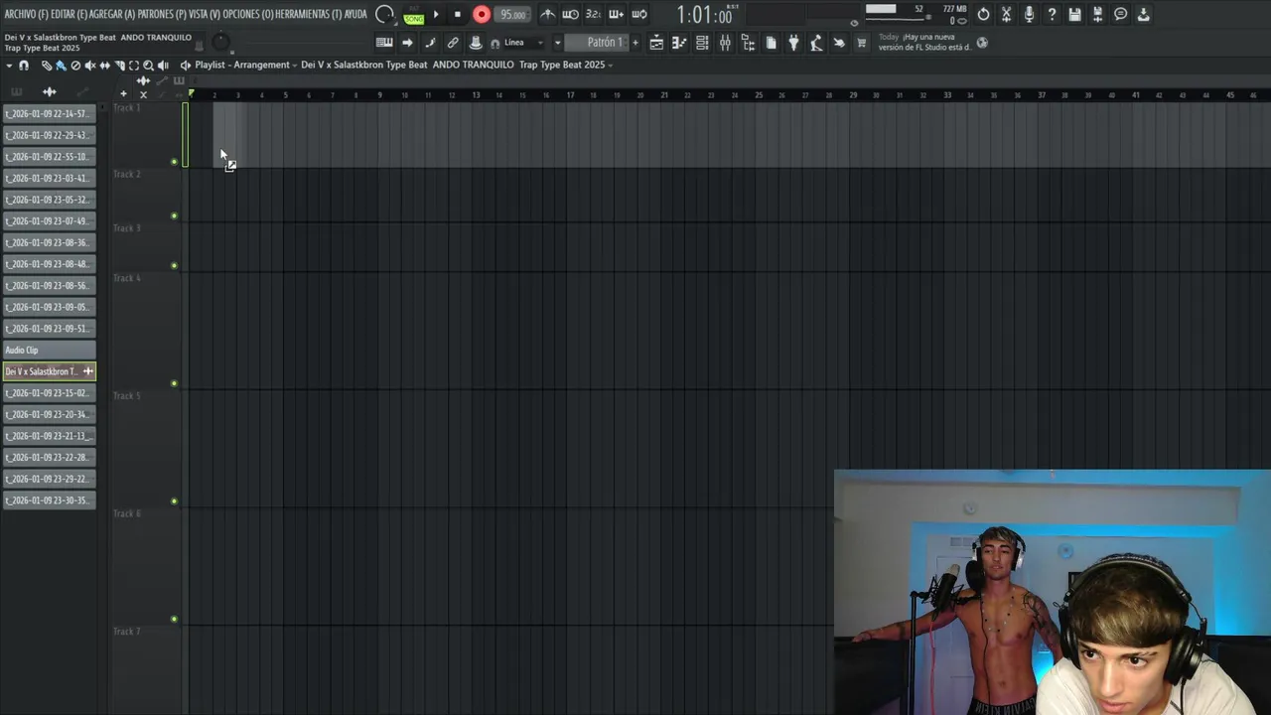Open the Piano roll icon
Viewport: 1271px width, 715px height.
[x=679, y=43]
